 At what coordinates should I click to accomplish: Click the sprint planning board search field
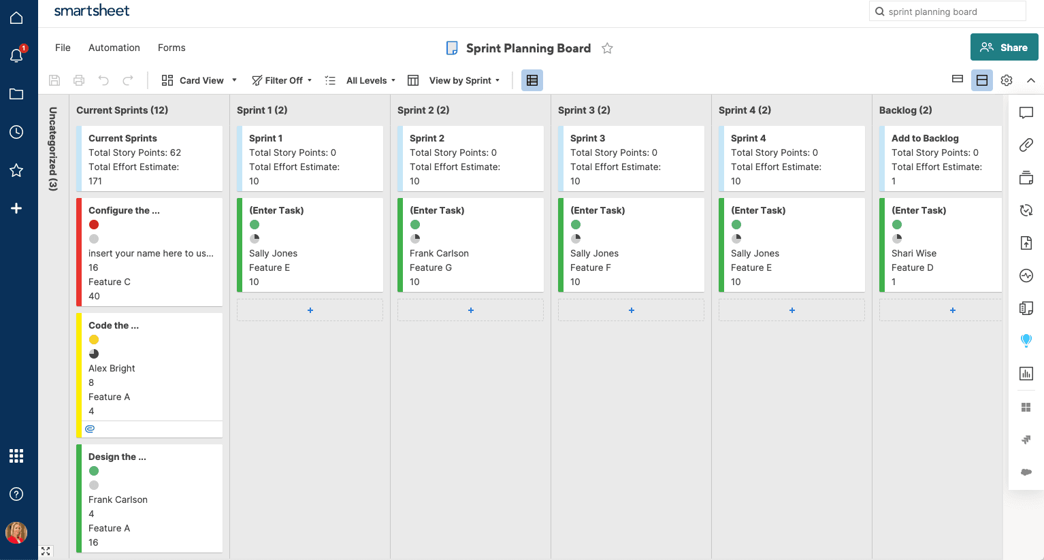click(x=947, y=11)
